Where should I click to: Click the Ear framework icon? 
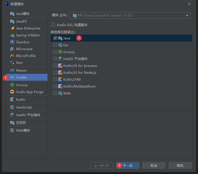tap(60, 45)
